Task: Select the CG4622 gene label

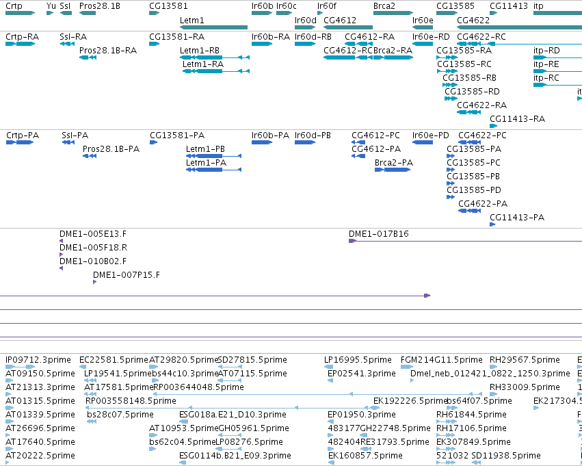Action: (x=473, y=20)
